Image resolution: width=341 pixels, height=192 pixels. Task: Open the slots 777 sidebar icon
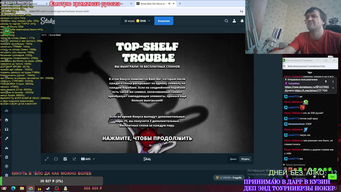[x=7, y=111]
